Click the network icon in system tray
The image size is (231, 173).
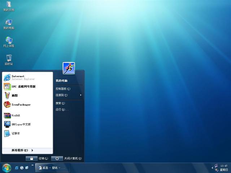click(216, 166)
